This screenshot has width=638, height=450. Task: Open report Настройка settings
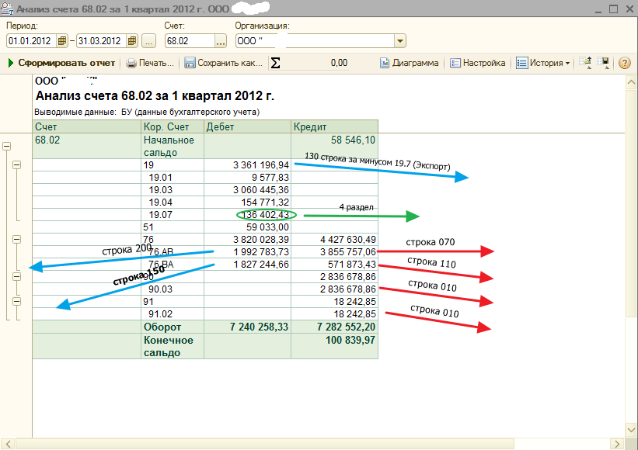[478, 63]
